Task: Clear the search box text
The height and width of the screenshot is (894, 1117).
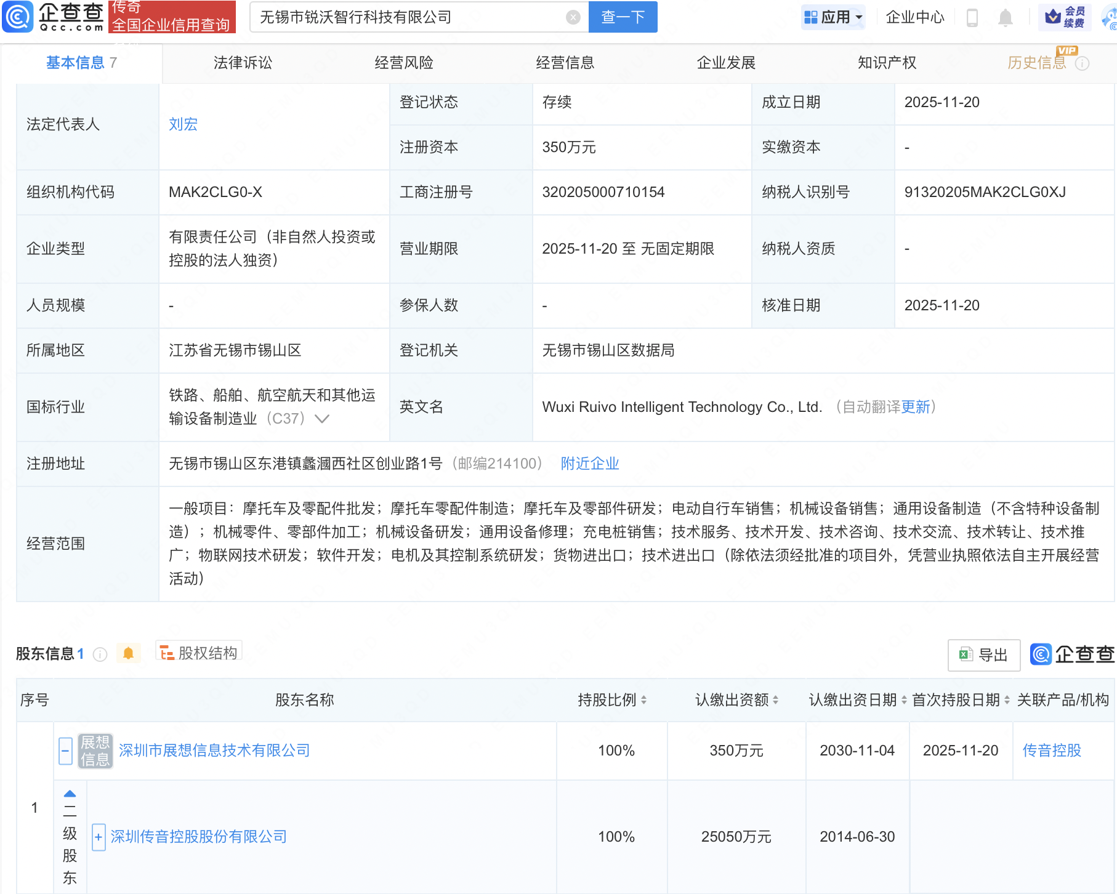Action: click(x=573, y=17)
